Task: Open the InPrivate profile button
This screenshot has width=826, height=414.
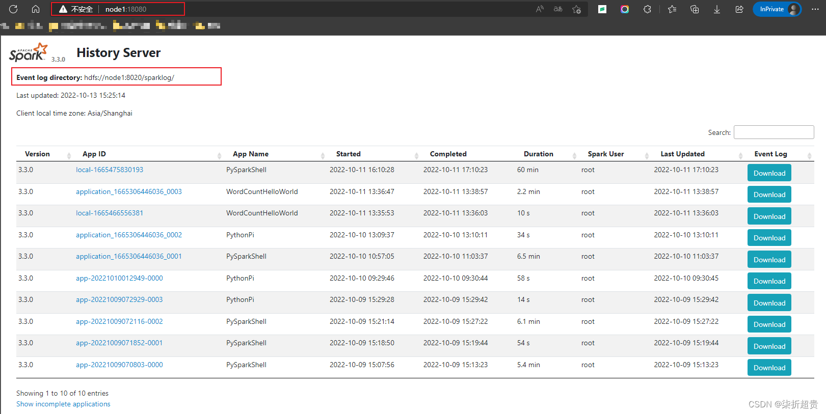Action: click(x=777, y=9)
